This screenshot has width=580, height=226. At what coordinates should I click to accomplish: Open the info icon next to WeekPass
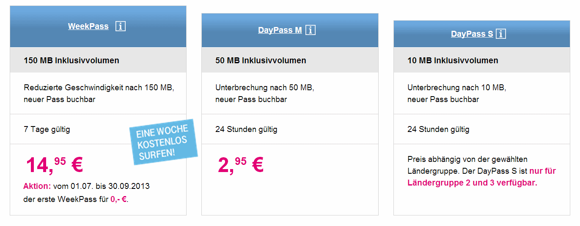[x=121, y=26]
